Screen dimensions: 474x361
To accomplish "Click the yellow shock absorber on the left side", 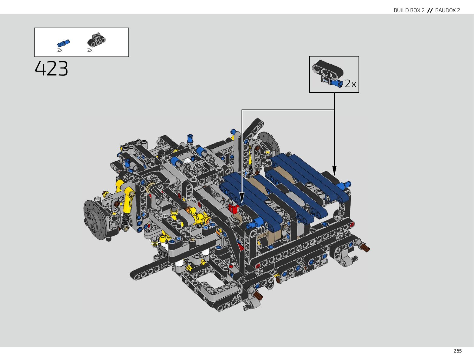I will pyautogui.click(x=128, y=201).
